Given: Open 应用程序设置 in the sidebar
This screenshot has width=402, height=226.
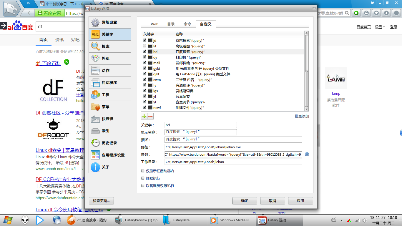Looking at the screenshot, I should tap(110, 155).
